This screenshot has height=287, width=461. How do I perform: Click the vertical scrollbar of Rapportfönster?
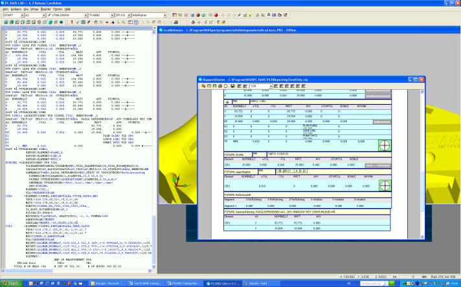pos(423,164)
